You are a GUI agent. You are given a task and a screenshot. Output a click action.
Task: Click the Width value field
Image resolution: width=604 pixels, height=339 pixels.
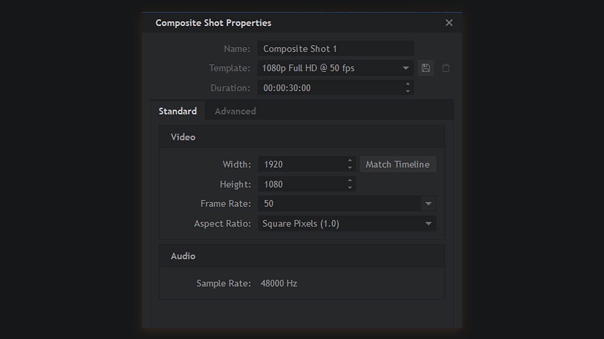302,164
